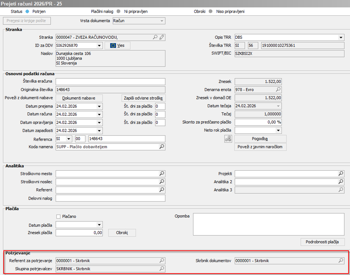Click the Delovni nalog input field
350x275 pixels.
pyautogui.click(x=111, y=198)
